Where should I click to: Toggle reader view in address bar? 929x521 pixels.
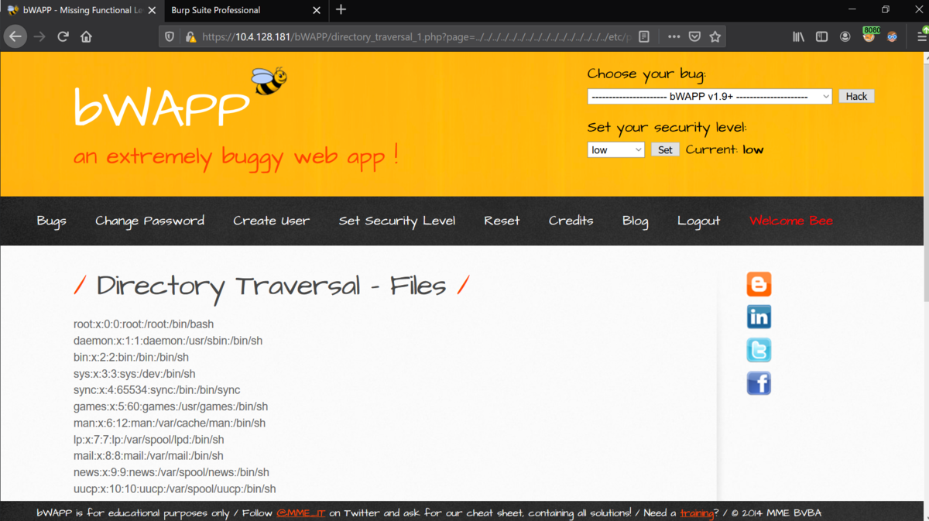644,36
